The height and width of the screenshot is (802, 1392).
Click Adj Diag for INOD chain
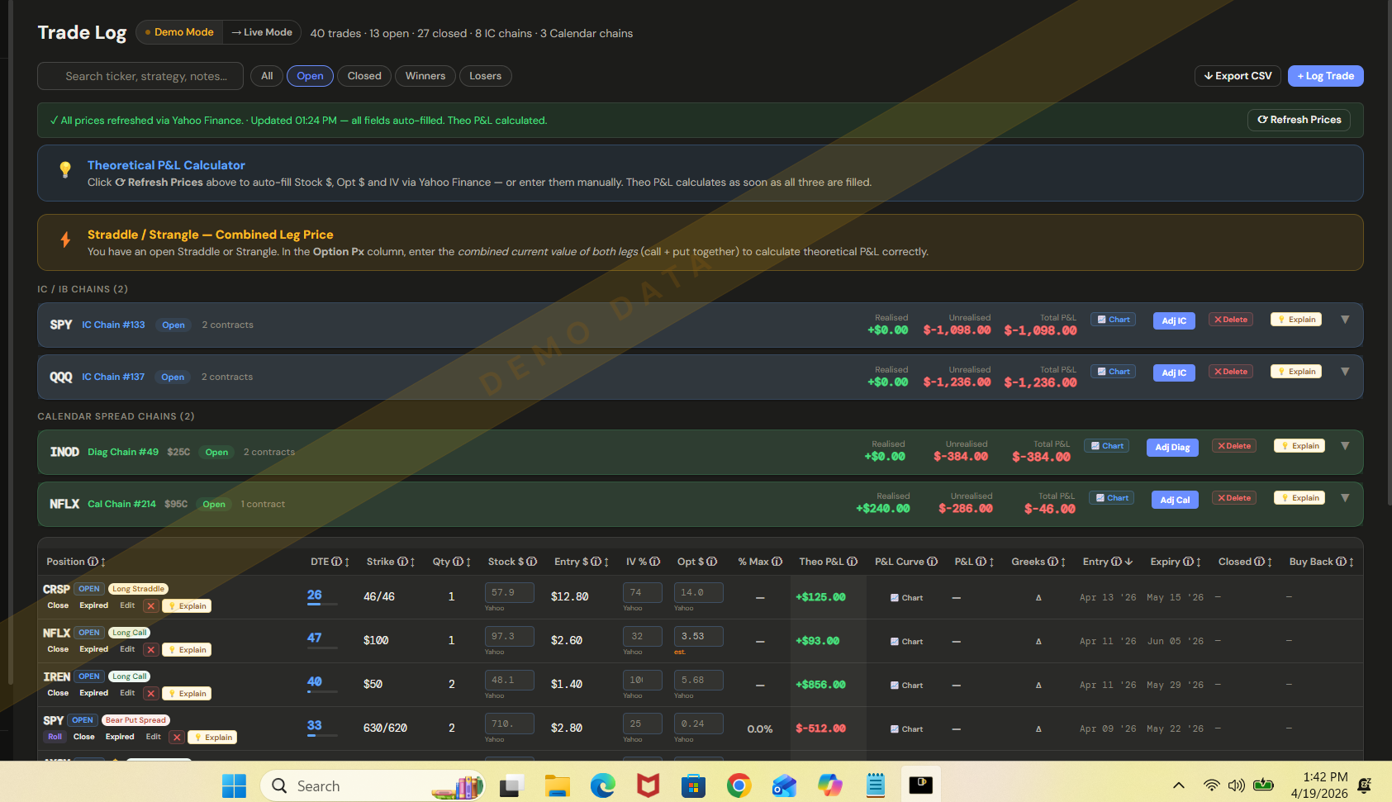(1172, 448)
